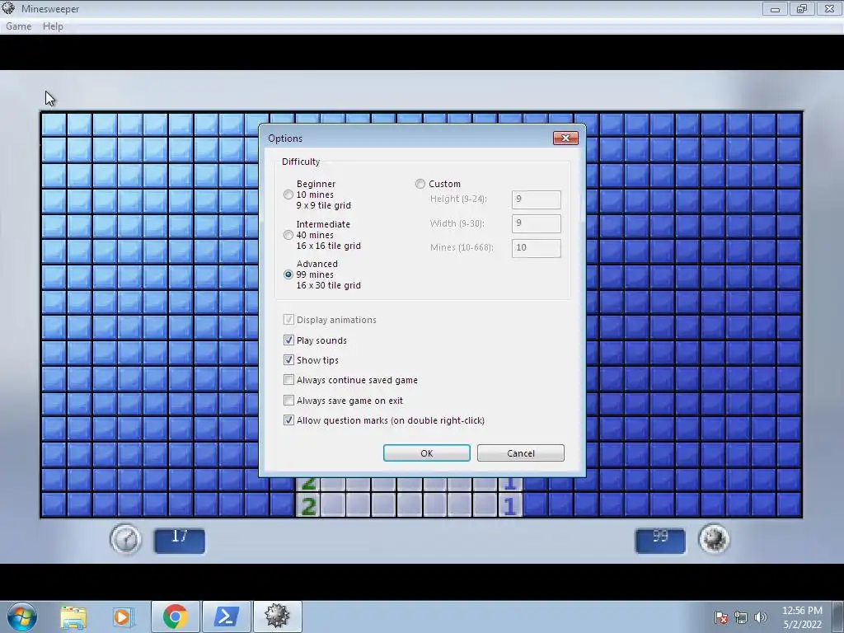Confirm options with the OK button
844x633 pixels.
pyautogui.click(x=426, y=453)
